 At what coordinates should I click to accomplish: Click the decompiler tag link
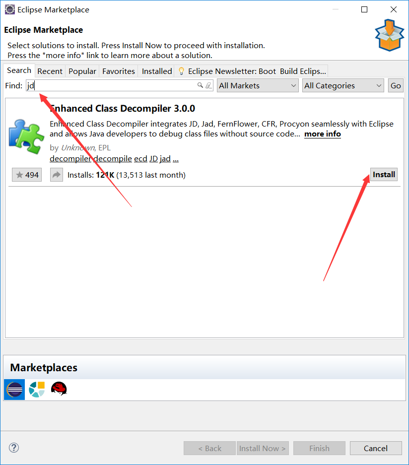pyautogui.click(x=70, y=159)
